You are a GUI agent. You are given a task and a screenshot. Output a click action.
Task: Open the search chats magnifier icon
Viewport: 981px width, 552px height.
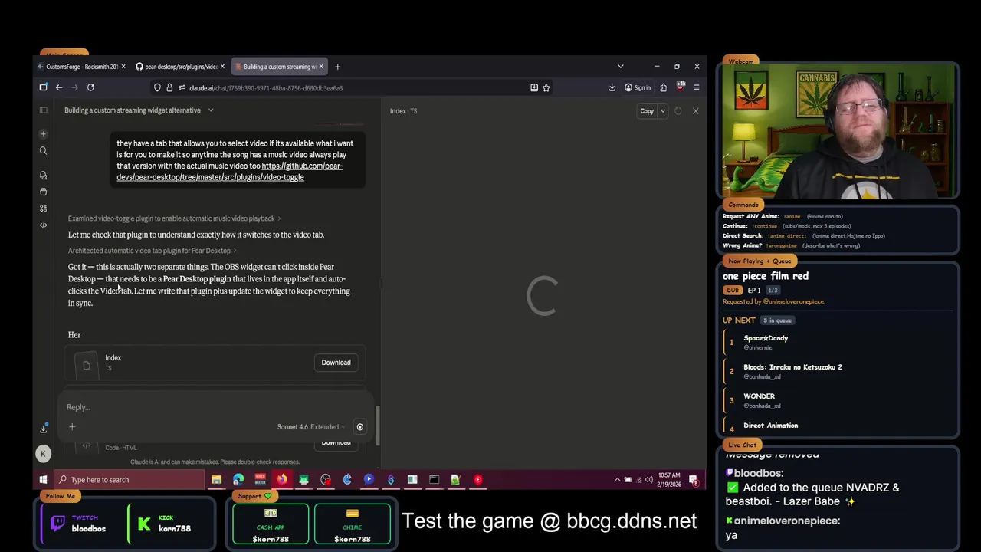(x=43, y=151)
